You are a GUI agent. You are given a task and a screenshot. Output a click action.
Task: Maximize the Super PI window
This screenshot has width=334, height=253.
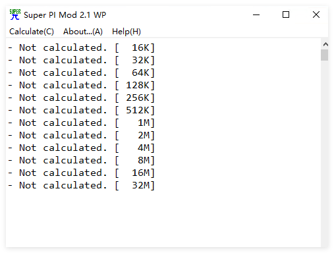click(x=286, y=14)
